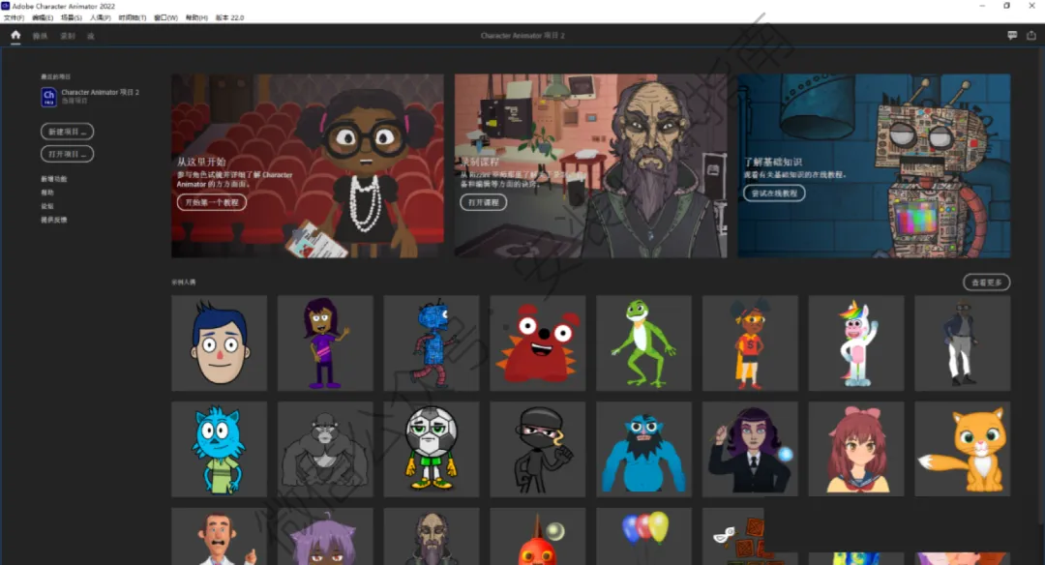Image resolution: width=1045 pixels, height=565 pixels.
Task: Open the 帮助 link in sidebar
Action: [47, 193]
